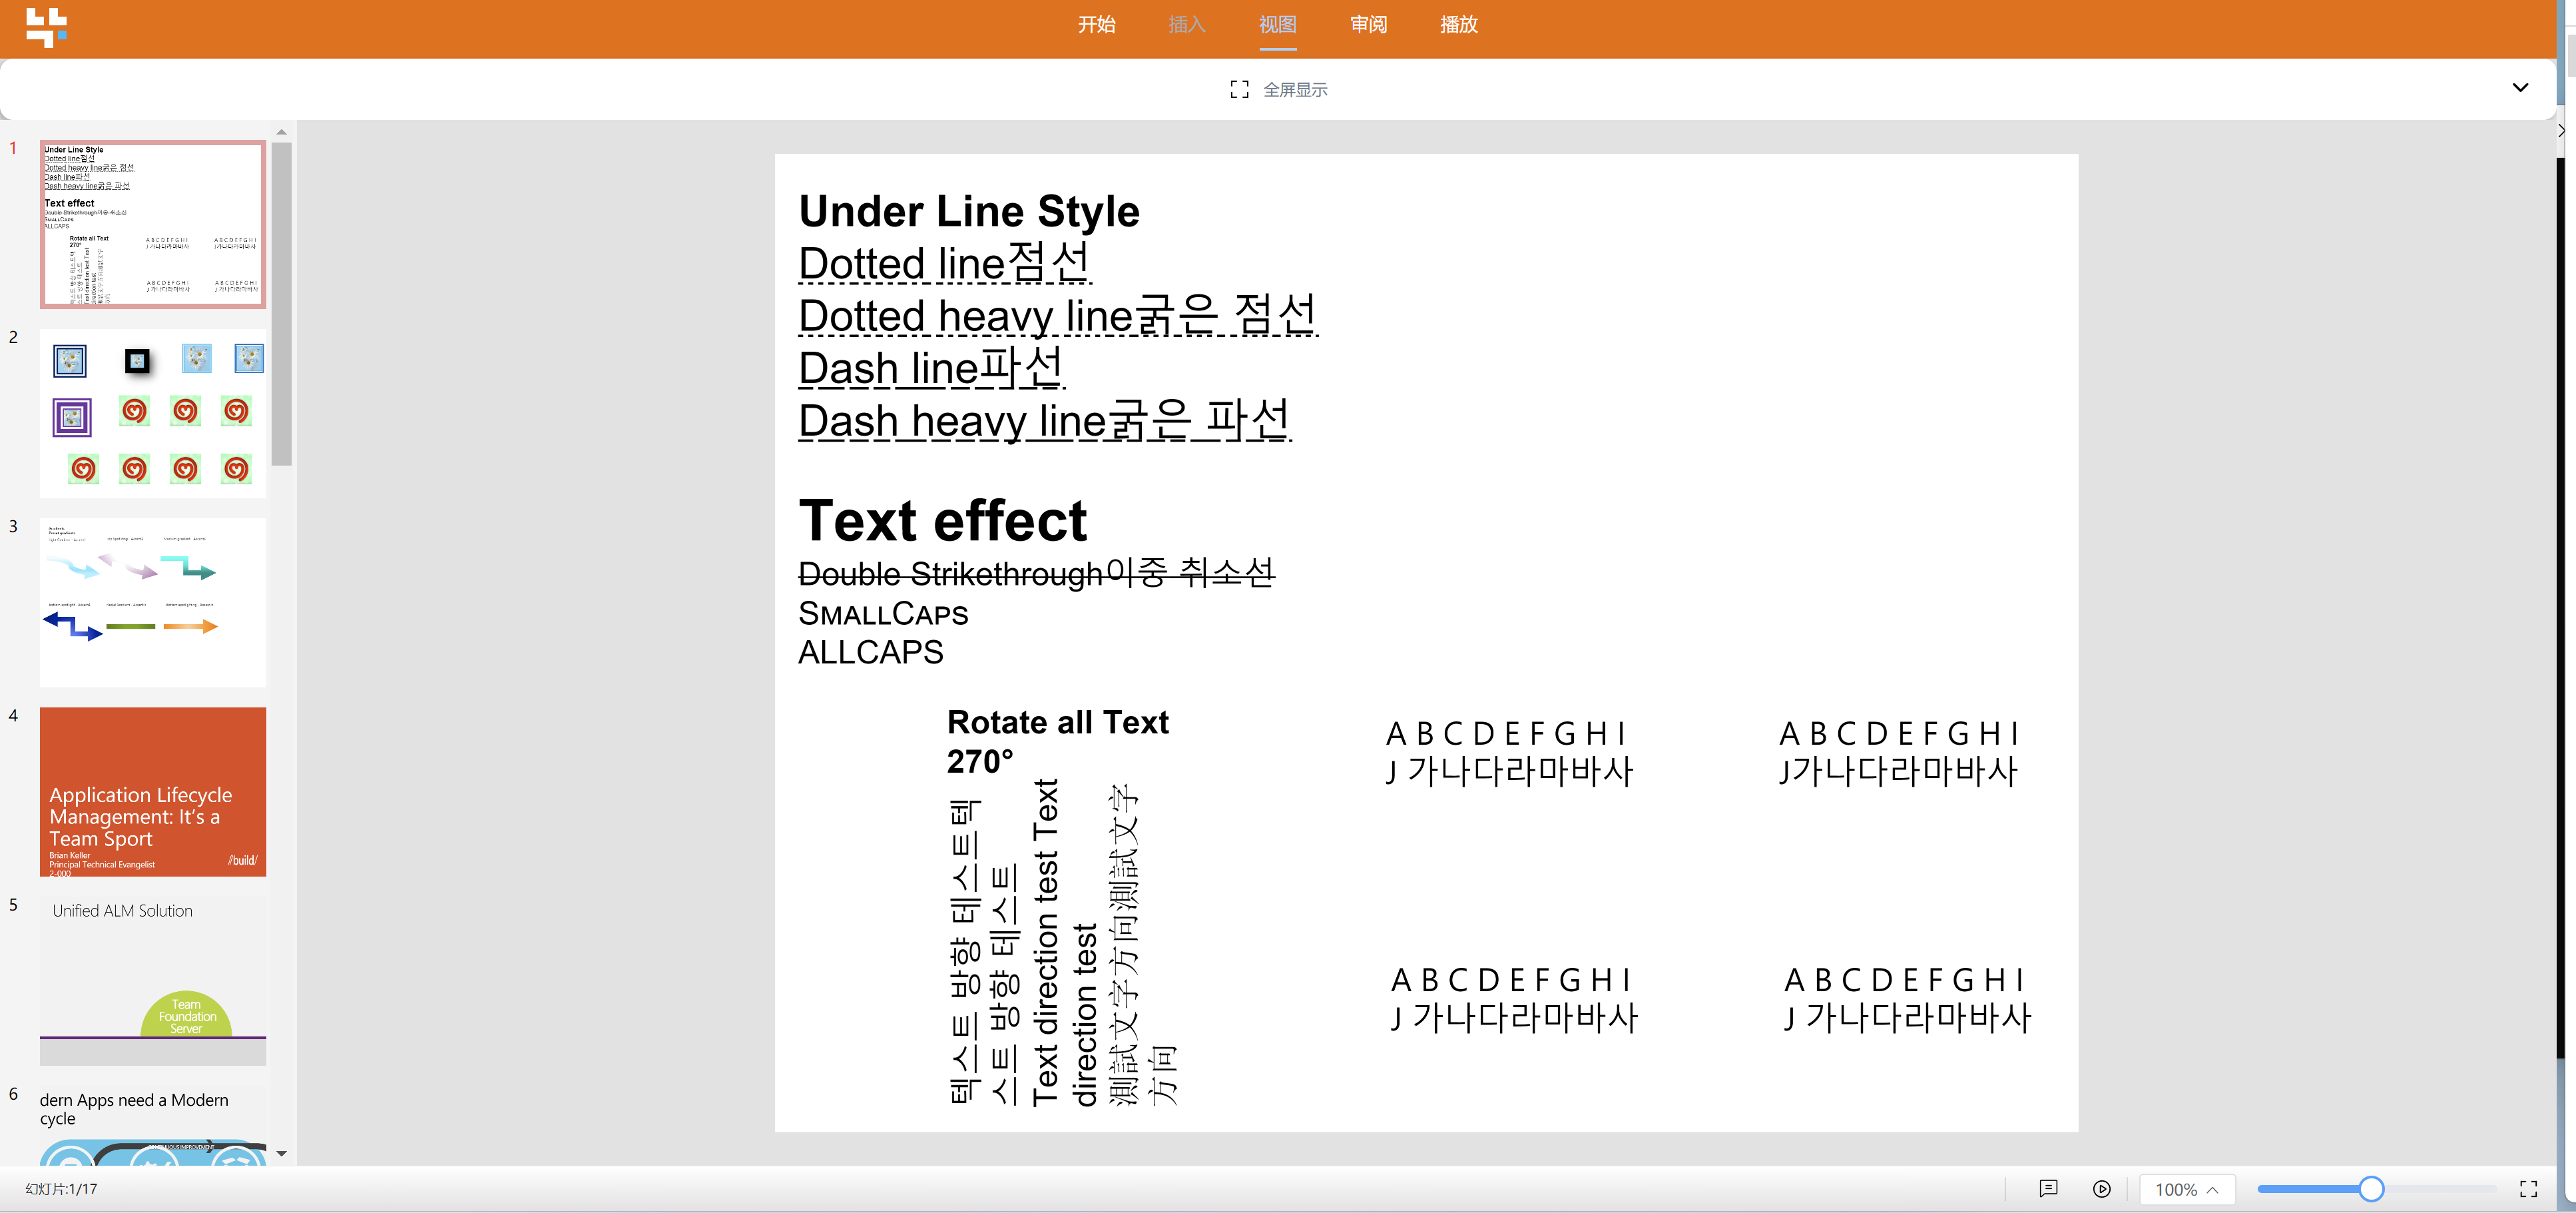The width and height of the screenshot is (2576, 1213).
Task: Select the 审阅 review tab
Action: [x=1368, y=25]
